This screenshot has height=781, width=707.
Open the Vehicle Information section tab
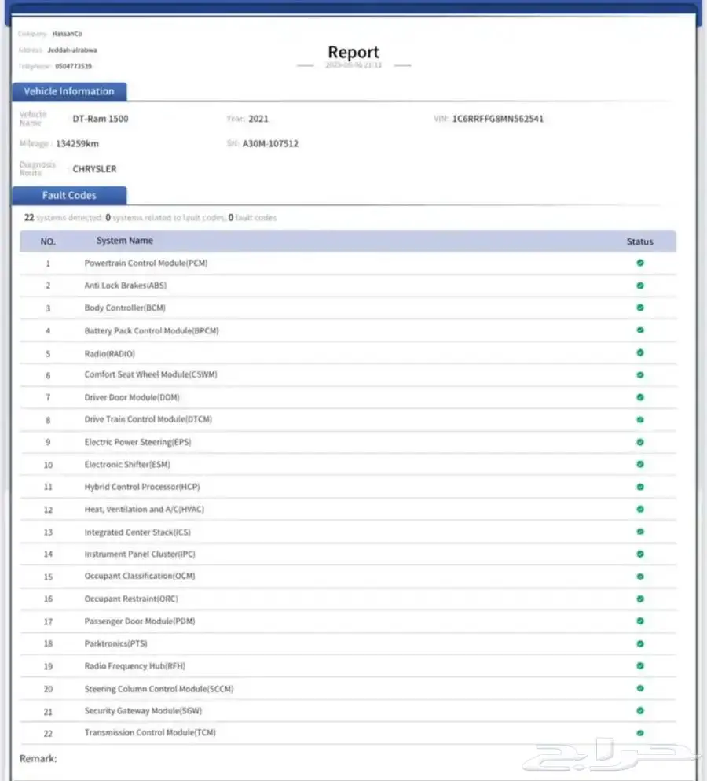[69, 92]
